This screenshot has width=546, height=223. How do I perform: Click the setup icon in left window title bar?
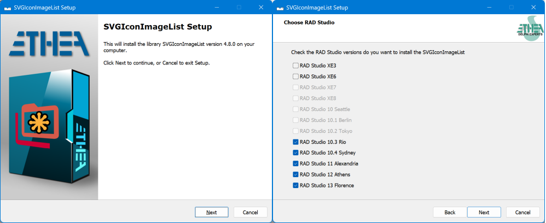(x=8, y=8)
